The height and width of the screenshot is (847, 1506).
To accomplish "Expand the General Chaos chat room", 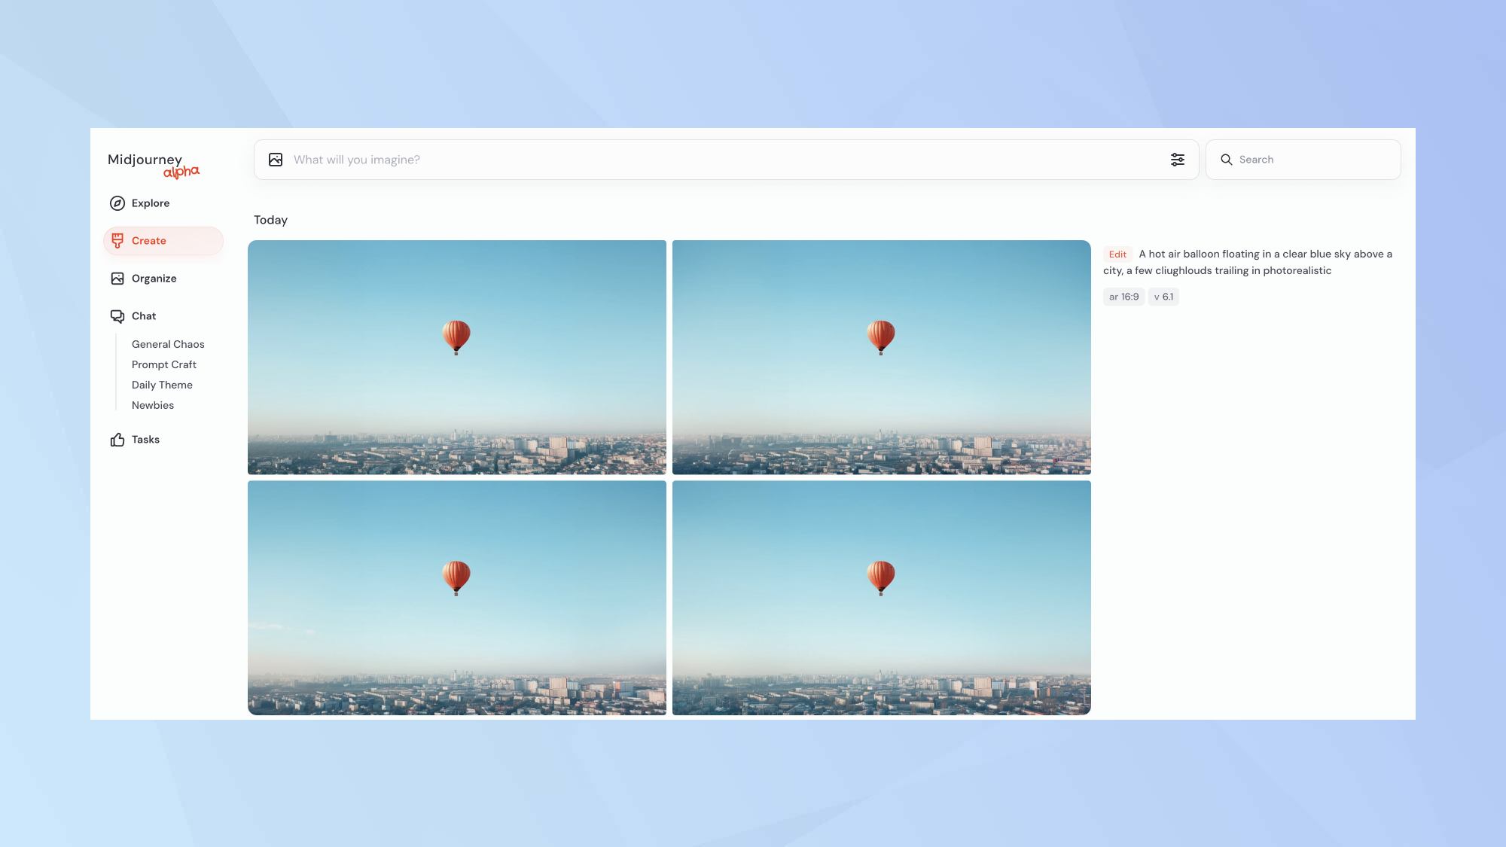I will (x=168, y=344).
